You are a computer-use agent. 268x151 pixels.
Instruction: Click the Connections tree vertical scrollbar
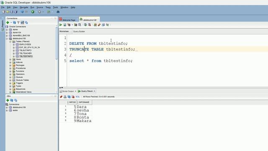(57, 43)
